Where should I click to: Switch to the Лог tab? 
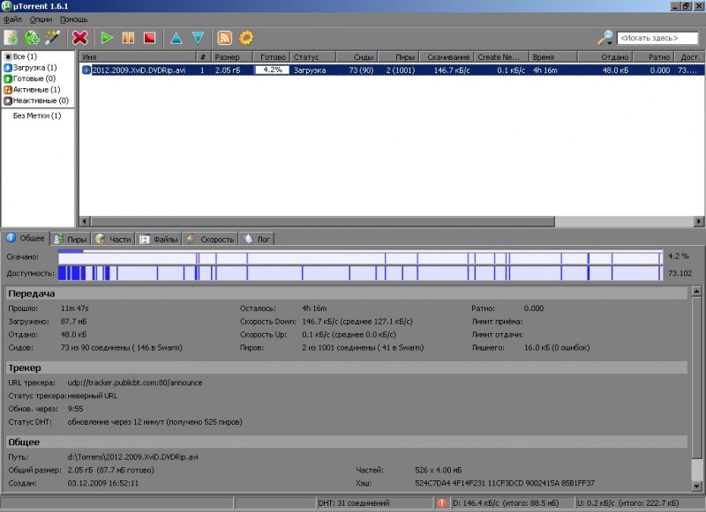pos(257,239)
